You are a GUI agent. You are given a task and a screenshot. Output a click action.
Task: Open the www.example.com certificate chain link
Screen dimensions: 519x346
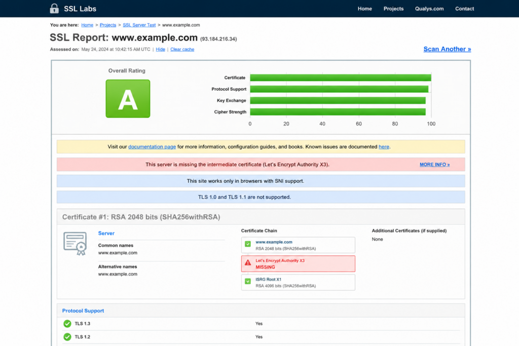click(x=274, y=242)
